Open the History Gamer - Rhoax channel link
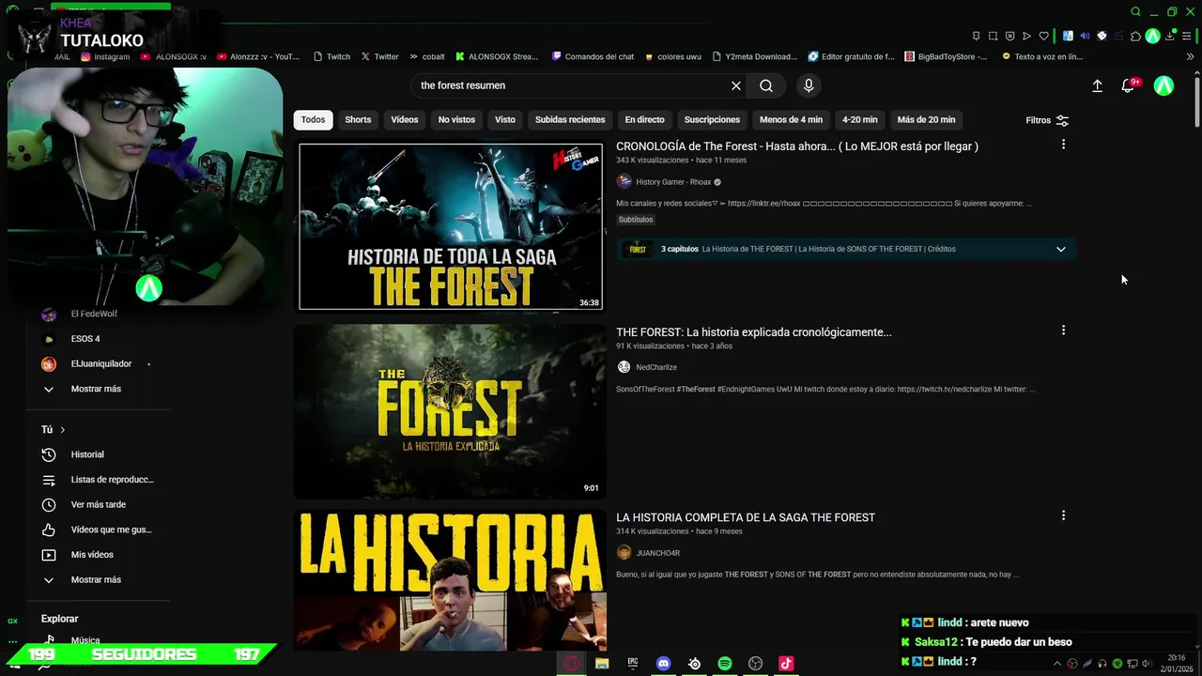 point(673,182)
